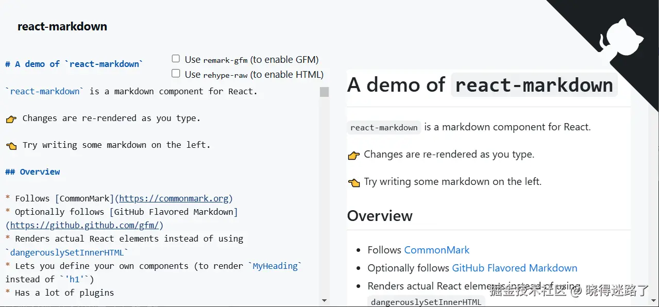Click the Overview heading in preview
Viewport: 659px width, 307px height.
point(380,216)
